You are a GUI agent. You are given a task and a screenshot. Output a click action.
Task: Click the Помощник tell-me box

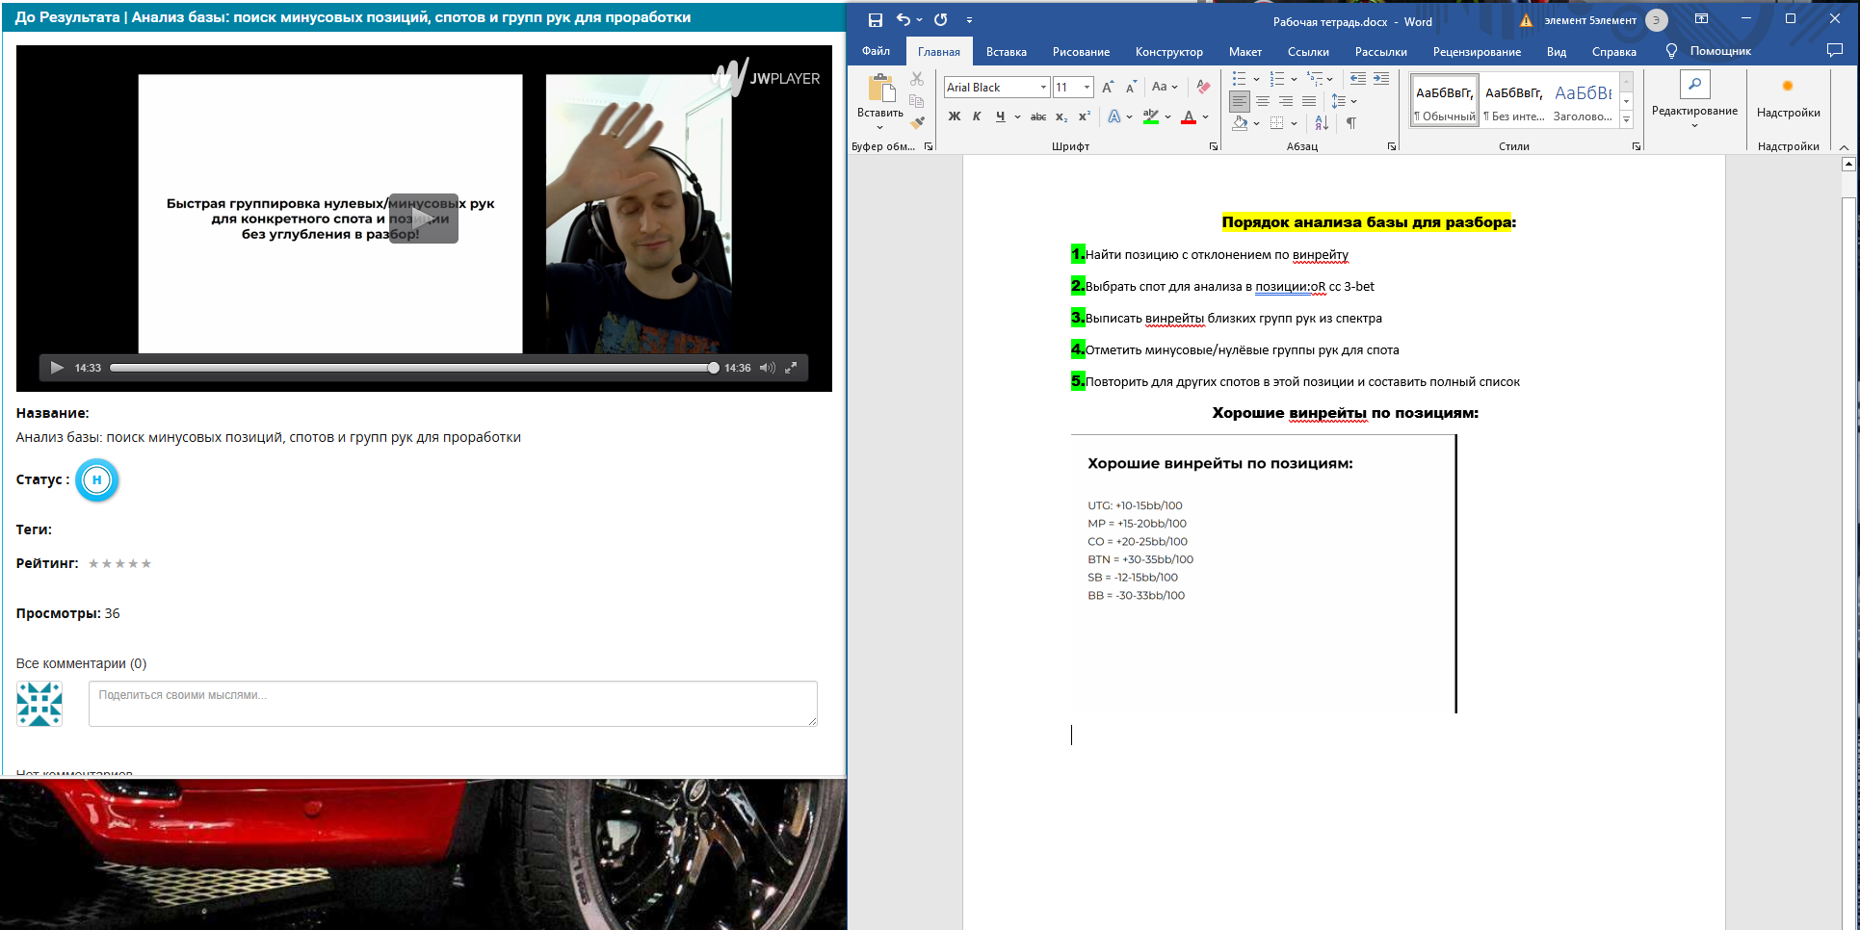(1708, 51)
